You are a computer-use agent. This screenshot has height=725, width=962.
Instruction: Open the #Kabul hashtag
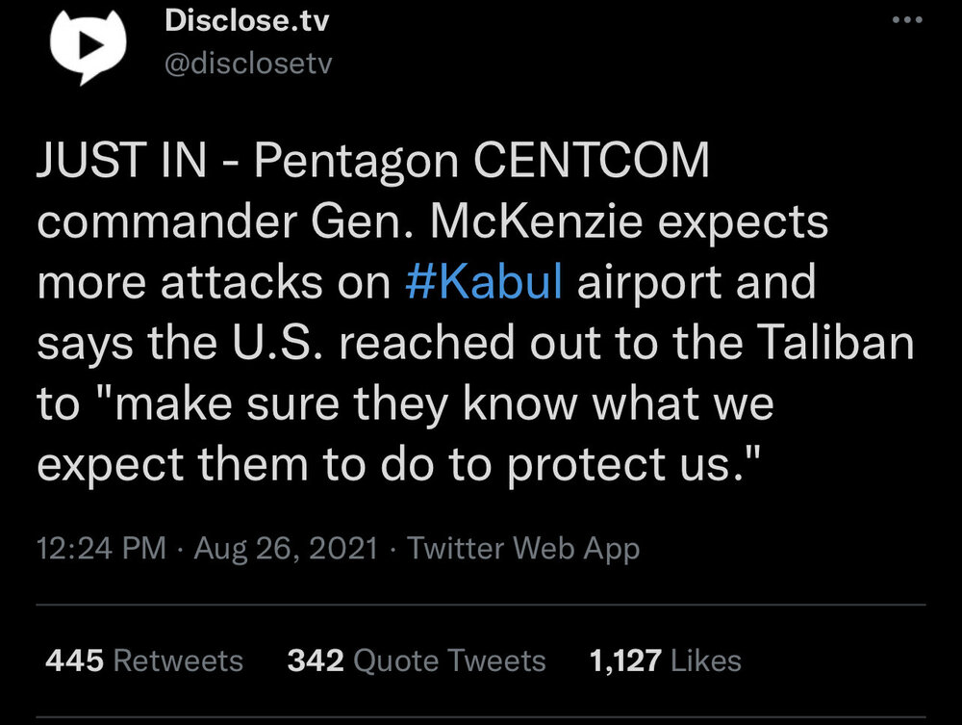(x=485, y=283)
